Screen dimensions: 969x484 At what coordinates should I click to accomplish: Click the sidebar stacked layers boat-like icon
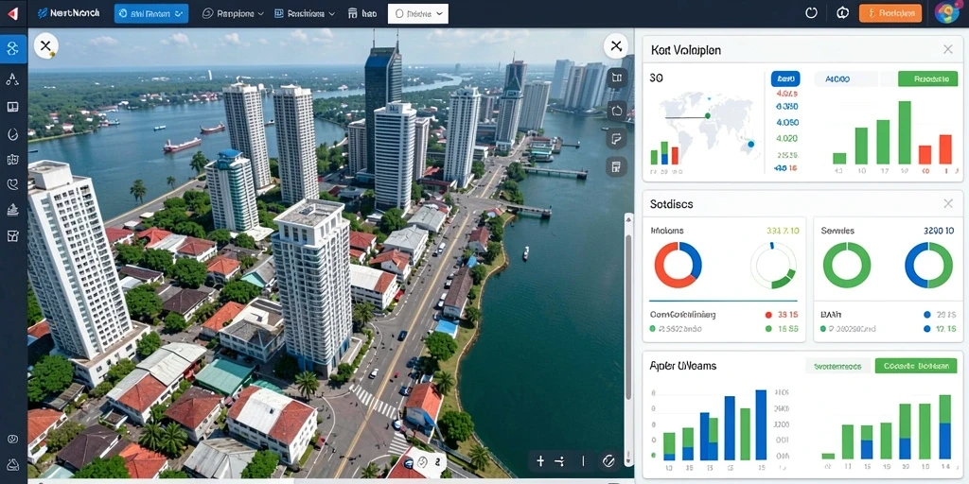point(12,211)
